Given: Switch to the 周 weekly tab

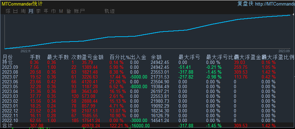Looking at the screenshot, I should tap(23, 11).
